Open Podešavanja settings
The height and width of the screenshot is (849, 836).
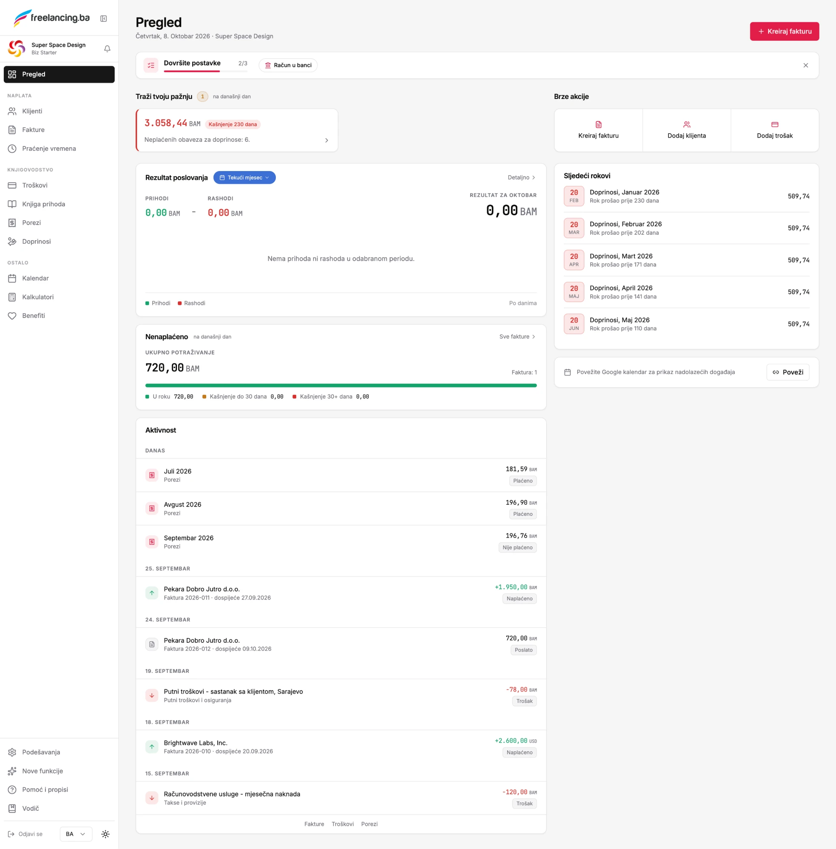point(59,752)
